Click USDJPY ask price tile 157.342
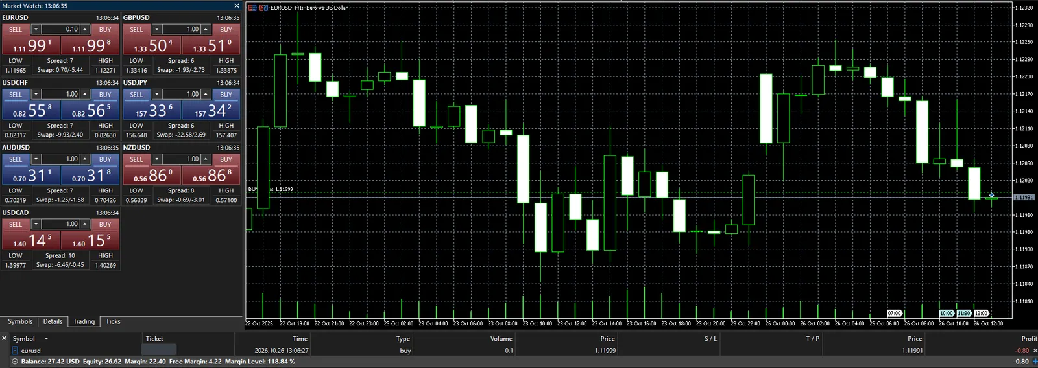This screenshot has height=368, width=1038. pyautogui.click(x=211, y=110)
